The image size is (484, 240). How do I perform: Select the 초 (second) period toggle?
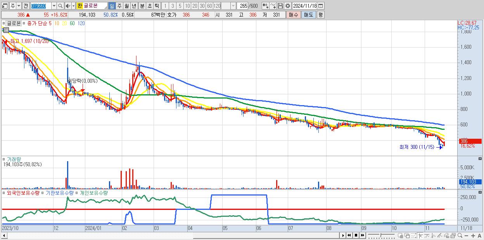coord(149,6)
